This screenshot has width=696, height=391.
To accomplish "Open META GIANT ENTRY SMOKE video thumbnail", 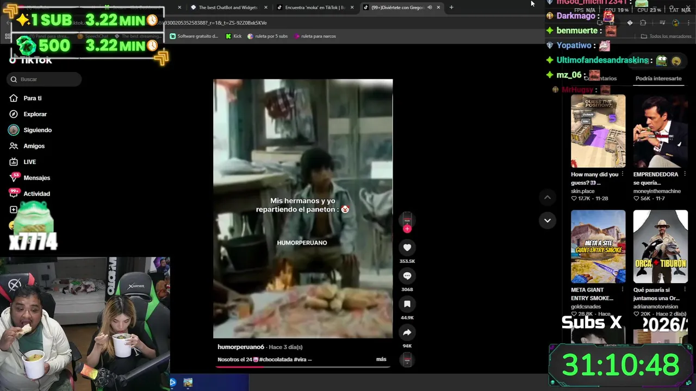I will (x=598, y=247).
